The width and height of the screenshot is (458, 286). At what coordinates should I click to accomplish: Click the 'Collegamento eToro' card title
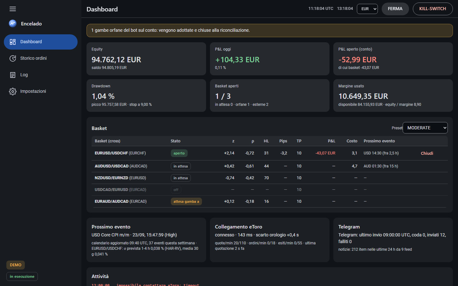click(x=239, y=227)
